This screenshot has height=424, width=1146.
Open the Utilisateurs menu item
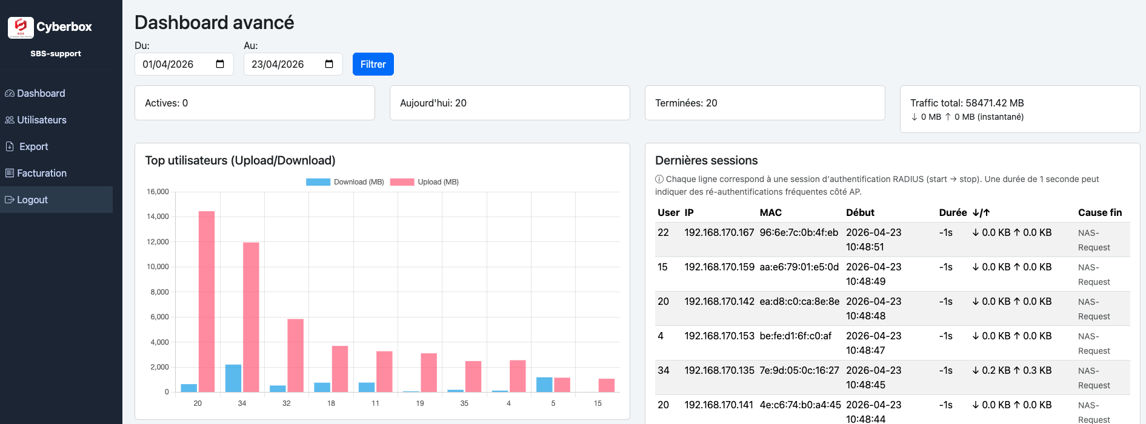[x=41, y=120]
